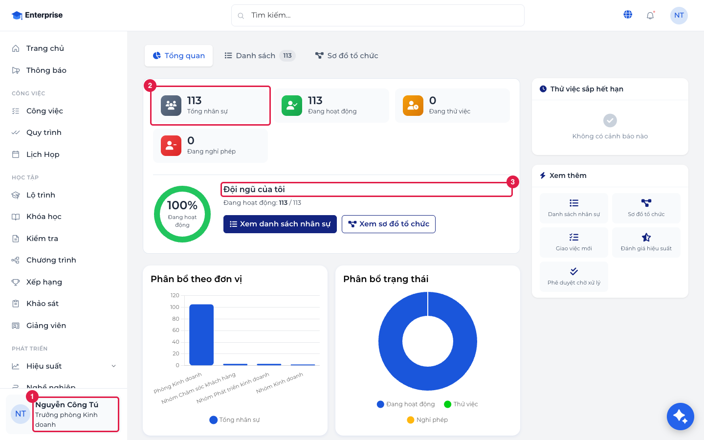
Task: Click the Đang thử việc stat icon
Action: click(x=413, y=106)
